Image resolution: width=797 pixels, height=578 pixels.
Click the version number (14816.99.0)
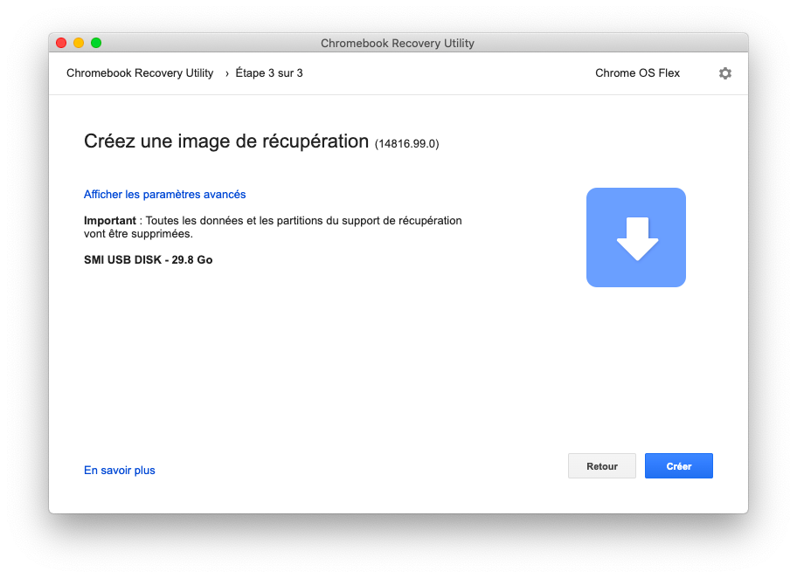pyautogui.click(x=406, y=144)
